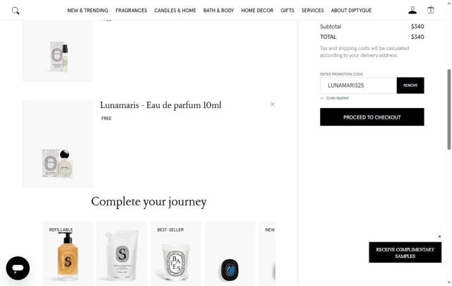452x286 pixels.
Task: Proceed to checkout
Action: [372, 117]
